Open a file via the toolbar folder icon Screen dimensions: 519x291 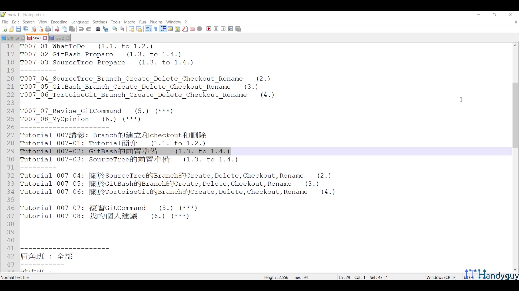pos(12,29)
